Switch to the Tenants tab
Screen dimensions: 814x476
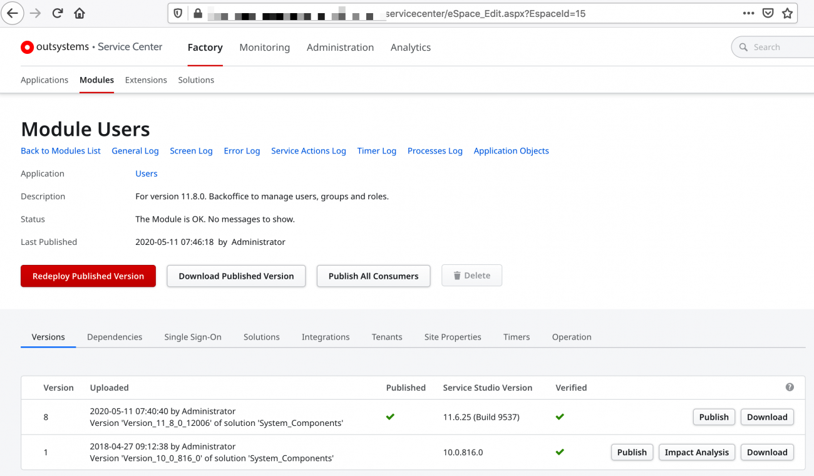pos(387,337)
